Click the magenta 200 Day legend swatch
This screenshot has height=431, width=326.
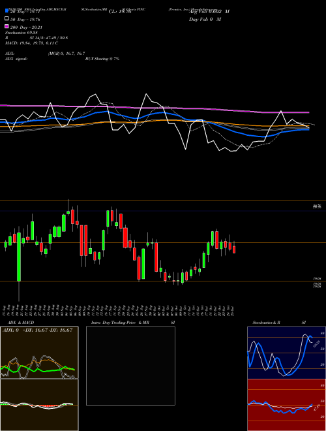[x=7, y=27]
